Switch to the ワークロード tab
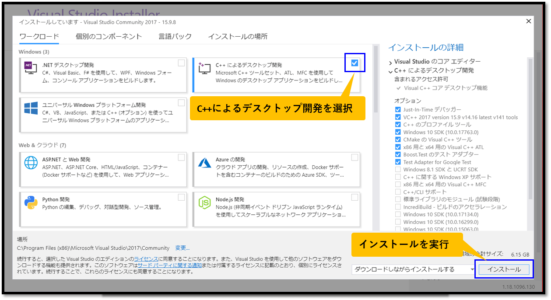Image resolution: width=551 pixels, height=300 pixels. [x=39, y=36]
